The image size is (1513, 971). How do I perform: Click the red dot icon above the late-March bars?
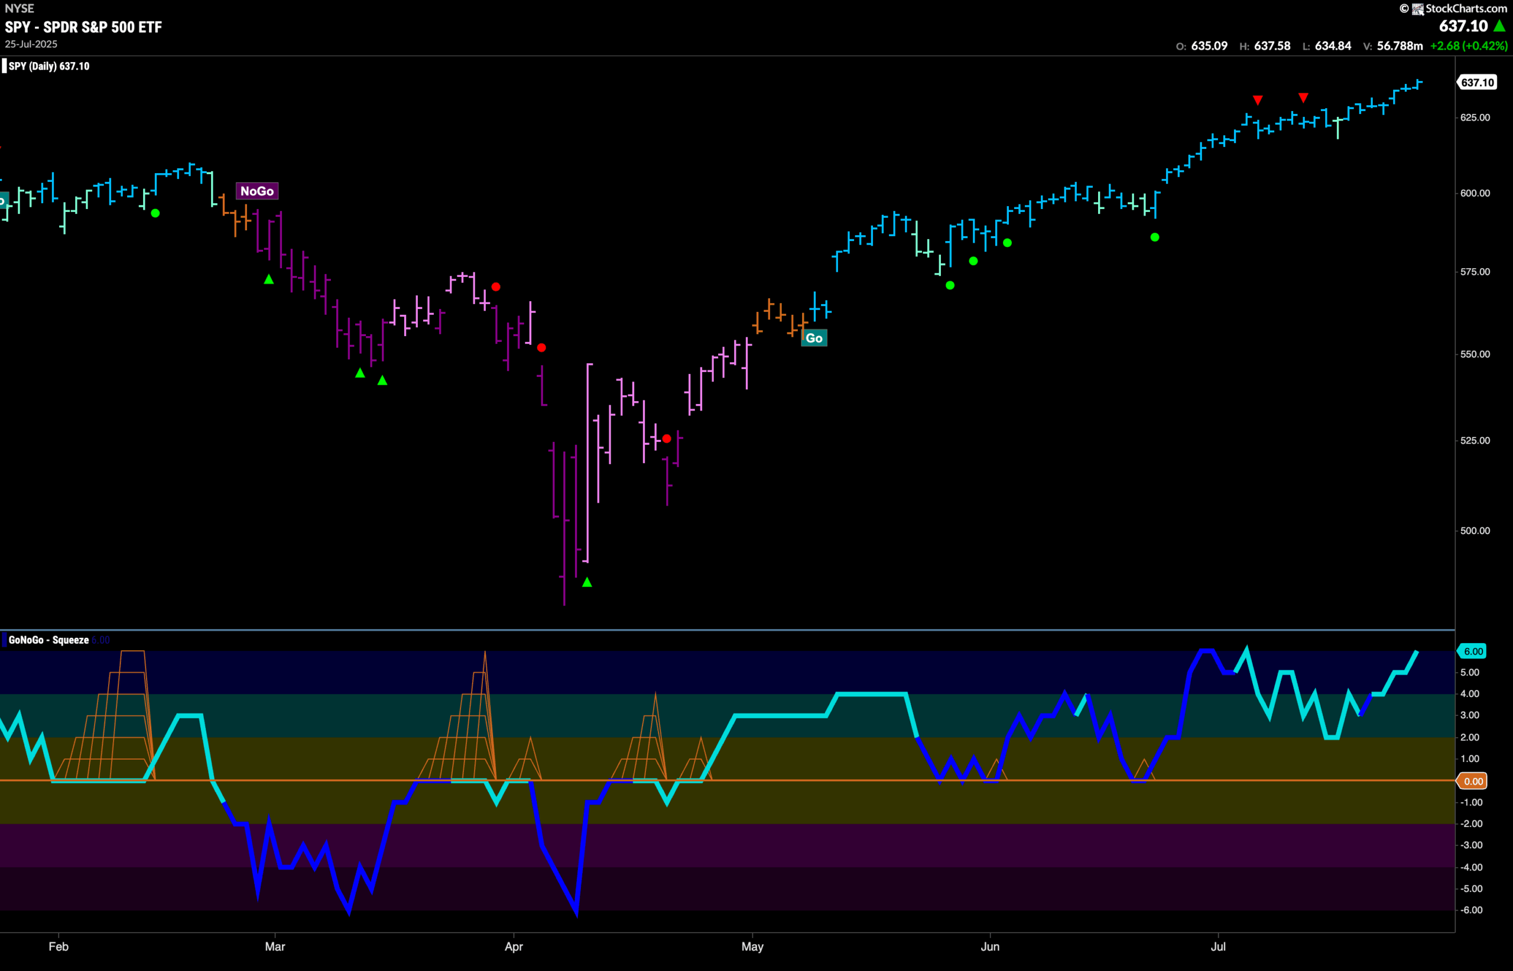pyautogui.click(x=496, y=287)
